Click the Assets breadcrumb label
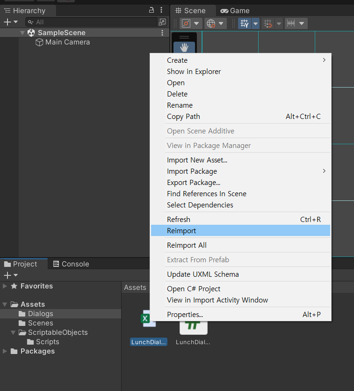Viewport: 354px width, 391px height. 135,288
